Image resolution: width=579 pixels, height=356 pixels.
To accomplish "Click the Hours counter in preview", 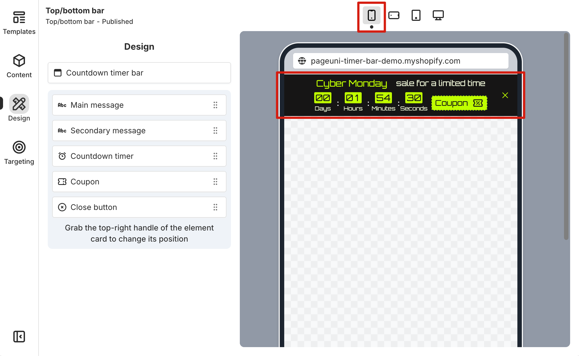I will 353,102.
